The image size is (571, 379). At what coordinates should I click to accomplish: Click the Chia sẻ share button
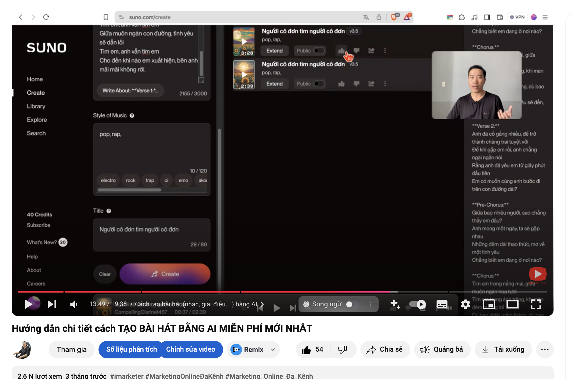[x=385, y=349]
